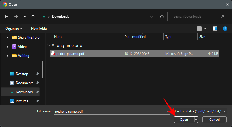Expand the Videos folder tree node
This screenshot has width=232, height=127.
[7, 47]
